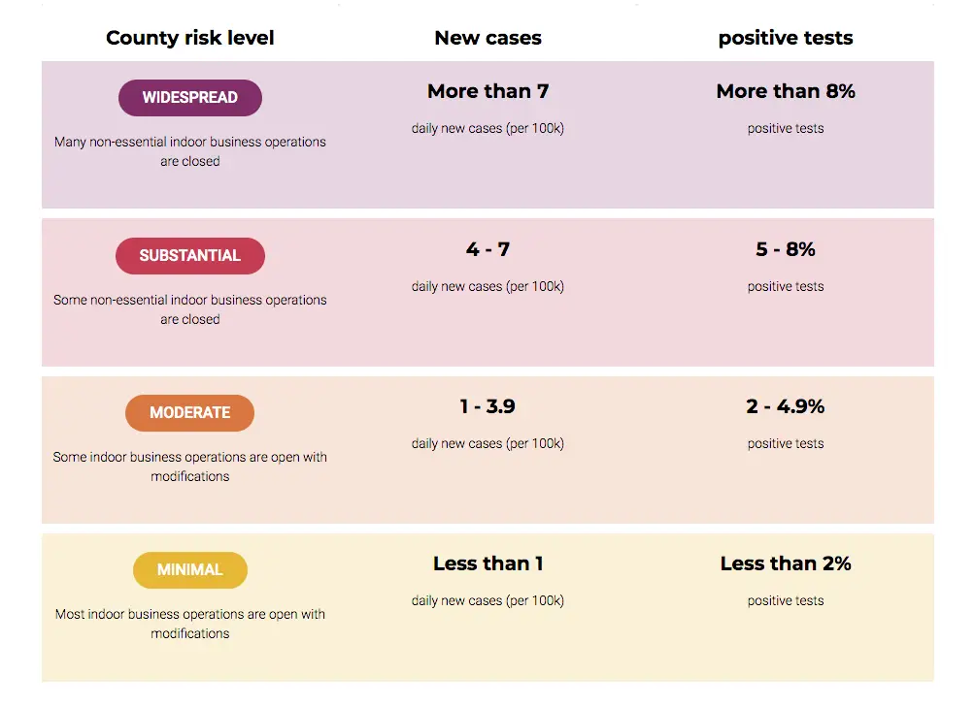
Task: Click "Many non-essential indoor business operations are closed" text
Action: pos(190,151)
